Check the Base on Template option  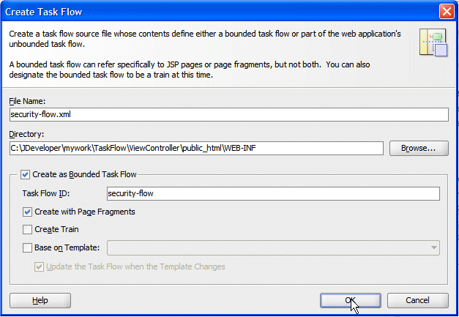(27, 248)
